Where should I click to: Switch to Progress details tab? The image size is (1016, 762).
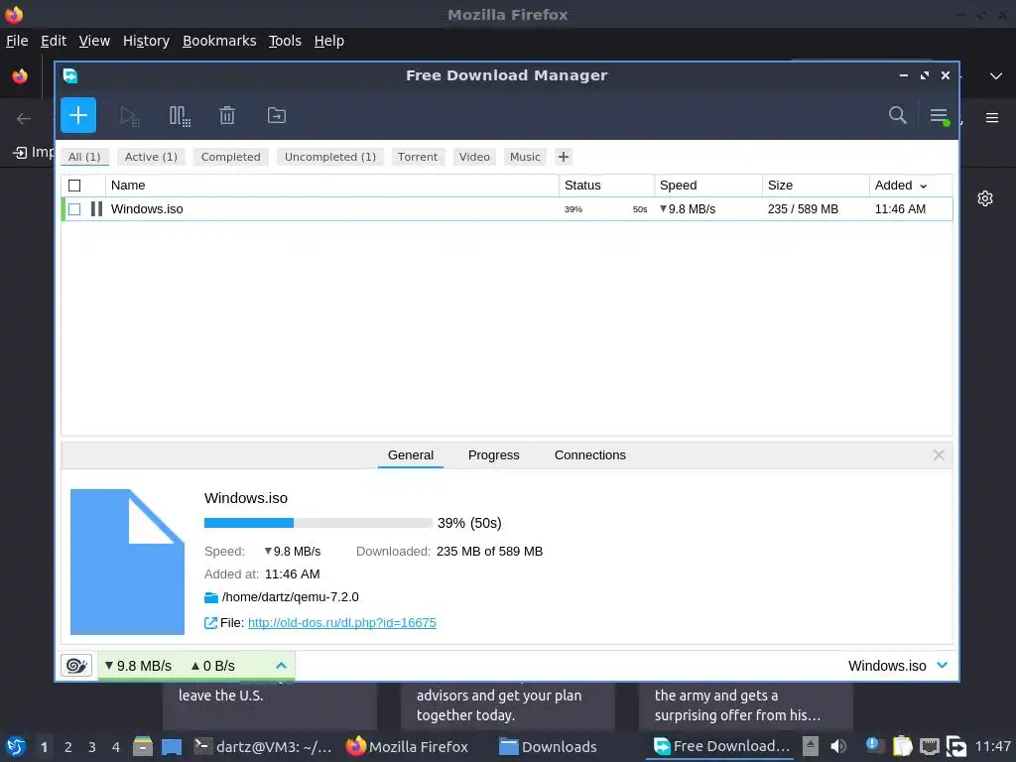pyautogui.click(x=494, y=454)
